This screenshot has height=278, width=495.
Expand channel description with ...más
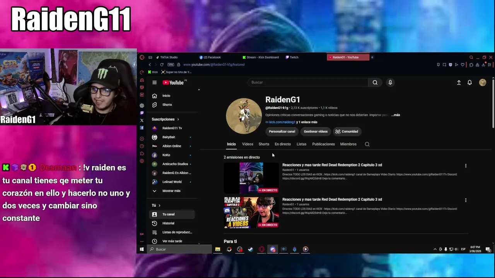point(395,115)
